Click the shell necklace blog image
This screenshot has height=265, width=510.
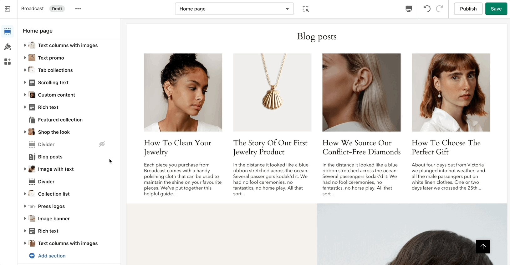(x=272, y=92)
